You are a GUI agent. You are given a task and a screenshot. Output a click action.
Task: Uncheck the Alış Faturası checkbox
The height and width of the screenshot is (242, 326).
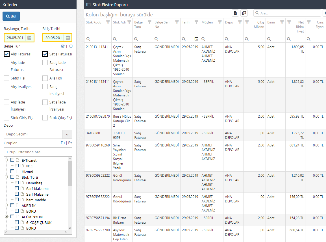coord(6,54)
